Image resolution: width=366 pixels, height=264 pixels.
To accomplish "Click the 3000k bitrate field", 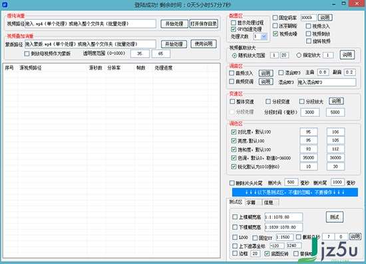I will [x=309, y=17].
